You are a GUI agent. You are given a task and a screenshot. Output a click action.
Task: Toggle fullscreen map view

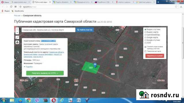17,37
